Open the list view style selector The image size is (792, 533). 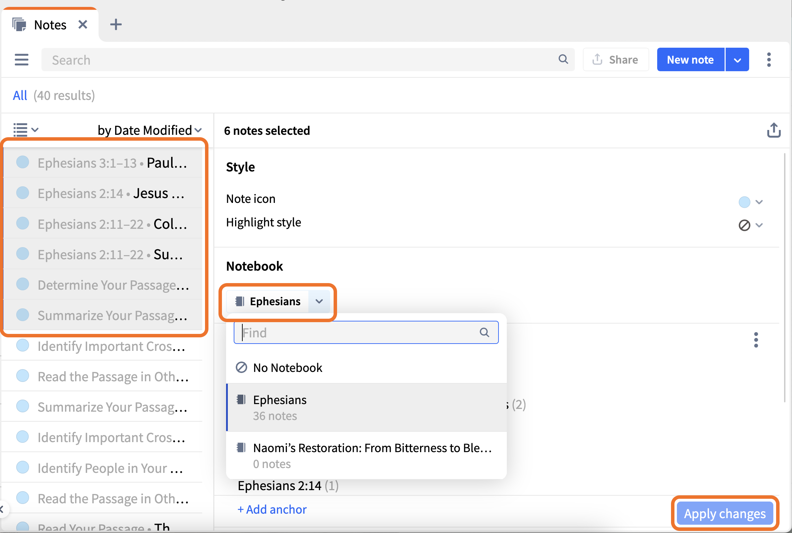[x=26, y=130]
